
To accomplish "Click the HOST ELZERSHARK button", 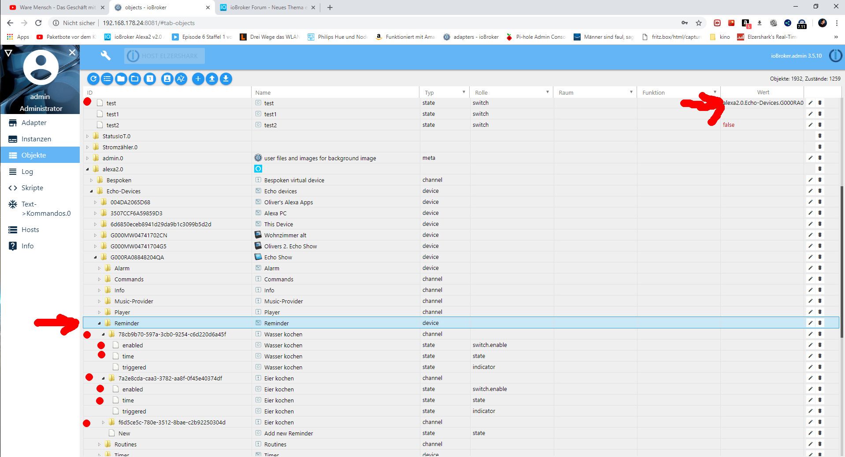I will coord(165,56).
